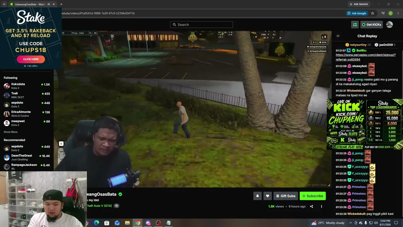
Task: Open the DeenTheGreat recommended channel
Action: [27, 157]
